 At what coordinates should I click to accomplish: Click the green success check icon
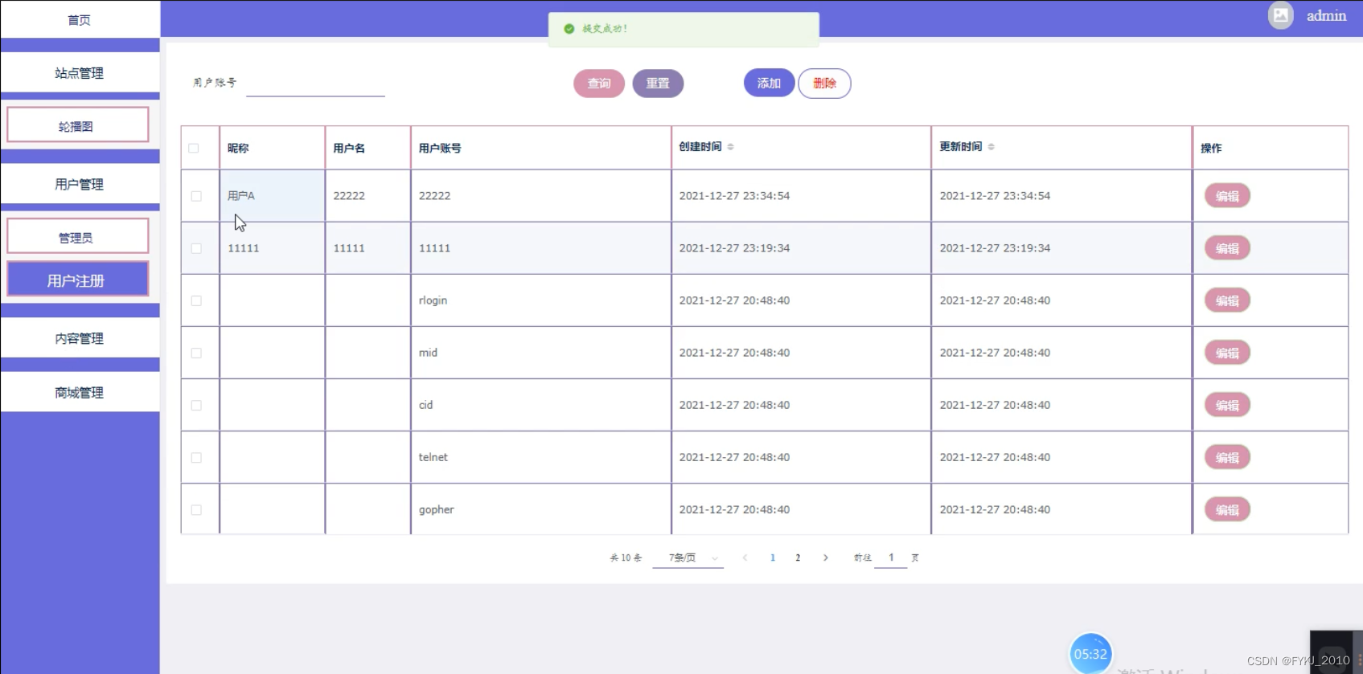coord(569,29)
